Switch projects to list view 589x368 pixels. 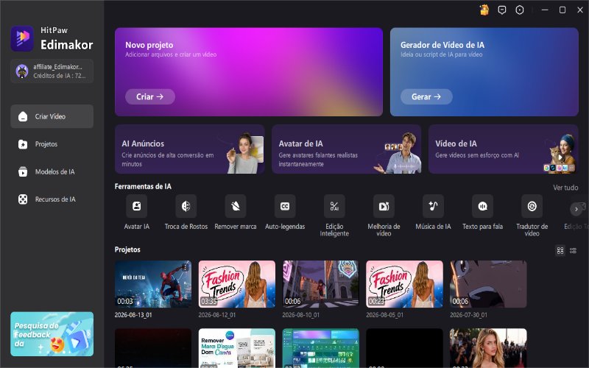coord(574,250)
